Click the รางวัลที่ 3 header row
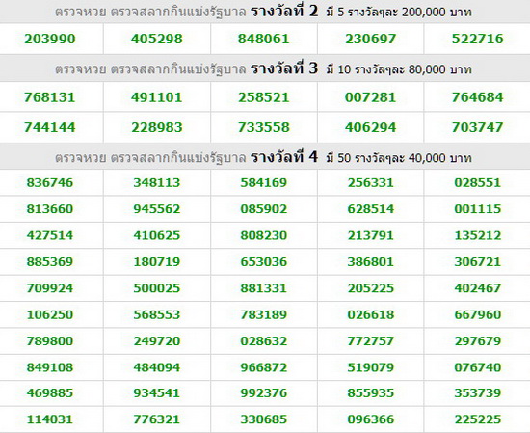The image size is (530, 433). click(x=265, y=68)
